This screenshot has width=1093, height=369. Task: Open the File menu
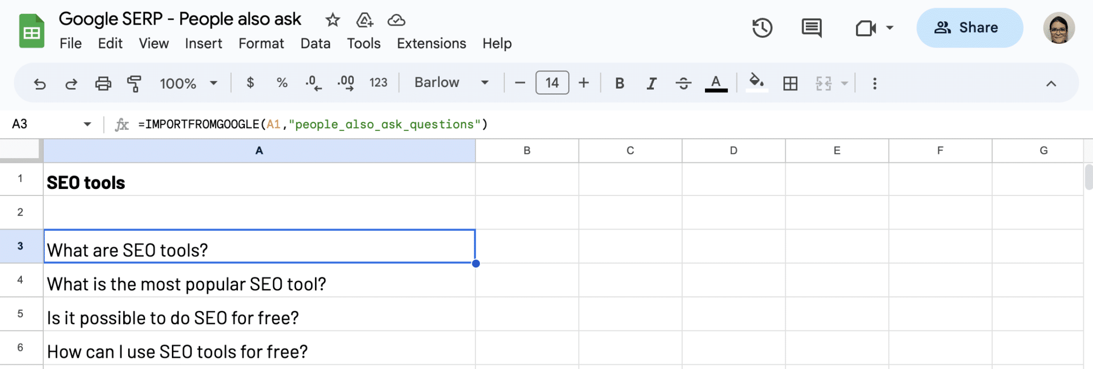(70, 43)
